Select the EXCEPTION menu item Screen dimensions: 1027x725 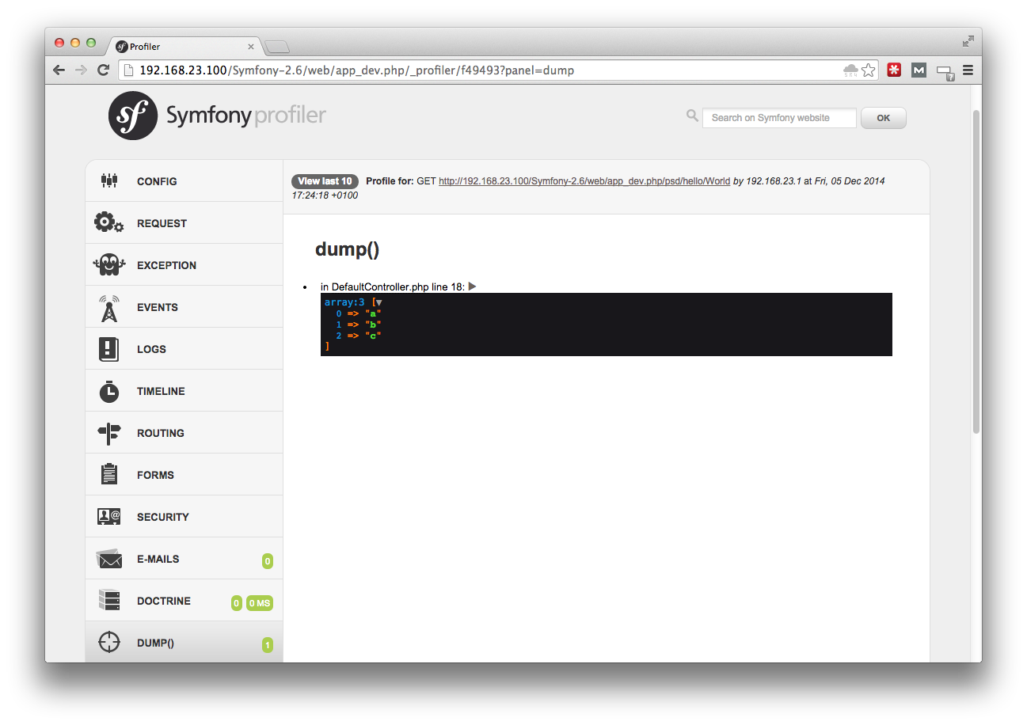click(x=184, y=264)
